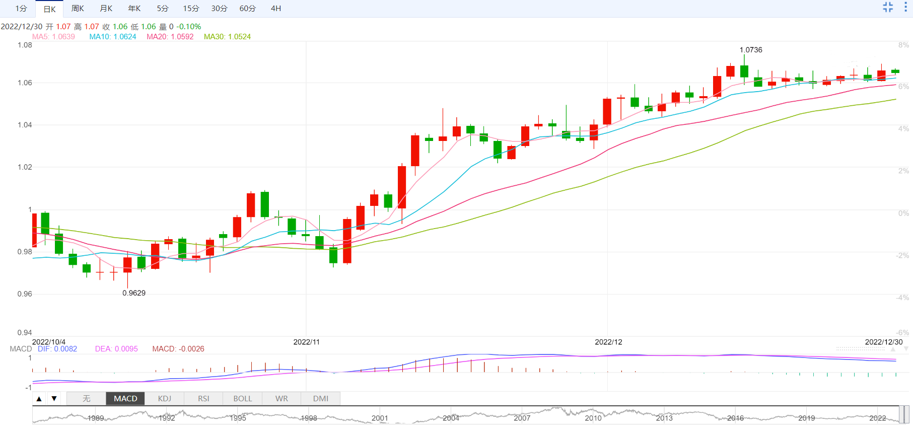Click the 2016 marker on the overview timeline
The height and width of the screenshot is (434, 913).
(735, 418)
